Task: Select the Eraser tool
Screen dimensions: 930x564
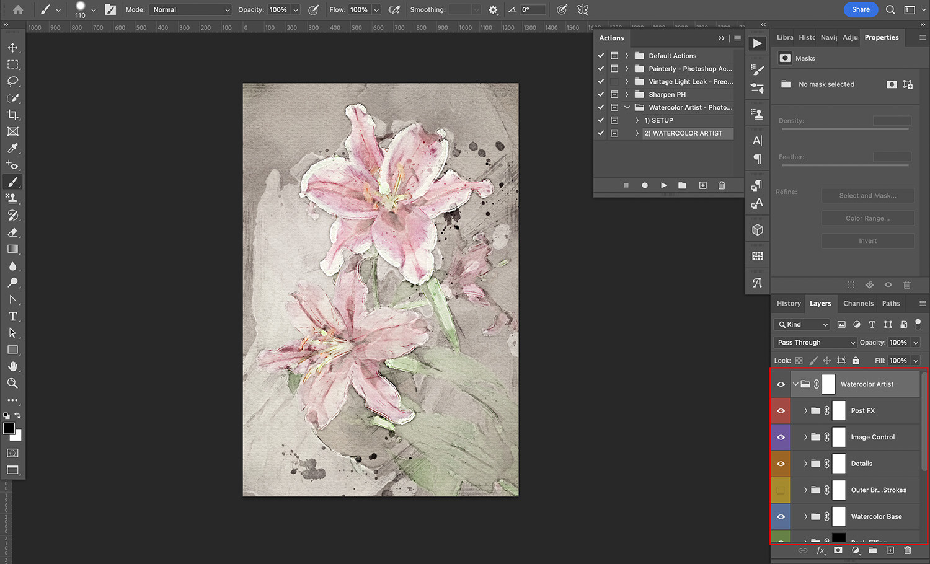Action: (12, 232)
